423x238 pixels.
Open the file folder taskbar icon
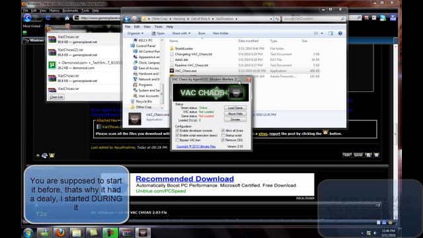click(x=77, y=233)
